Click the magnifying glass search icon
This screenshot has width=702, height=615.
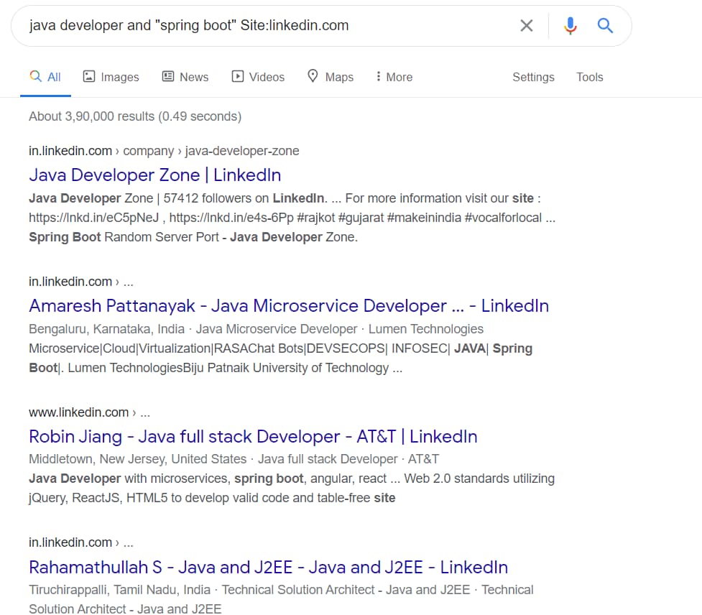coord(605,24)
